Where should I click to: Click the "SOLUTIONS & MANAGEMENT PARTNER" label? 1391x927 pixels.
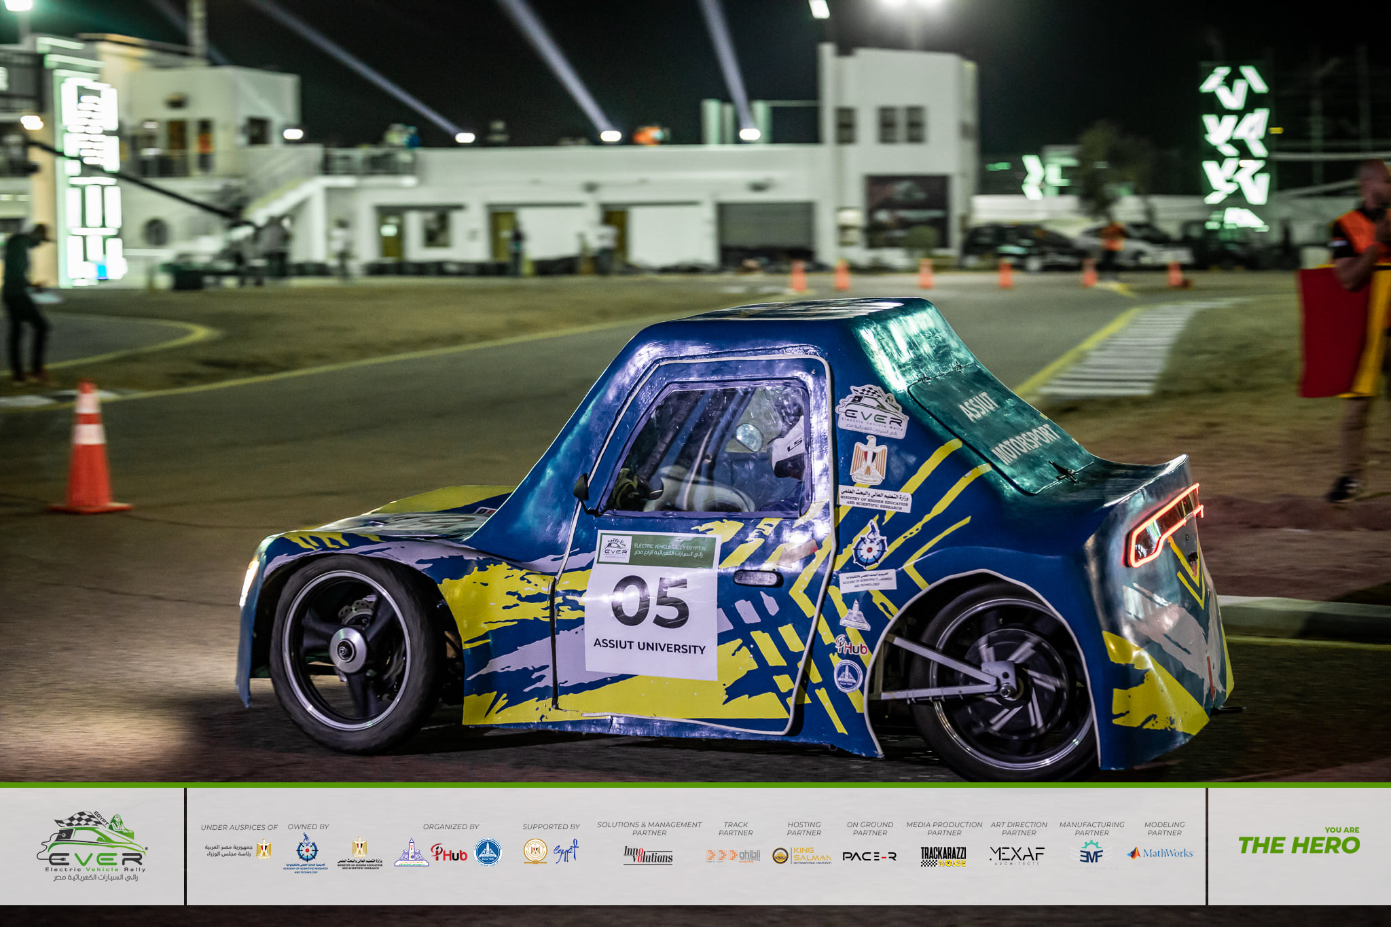pos(649,829)
